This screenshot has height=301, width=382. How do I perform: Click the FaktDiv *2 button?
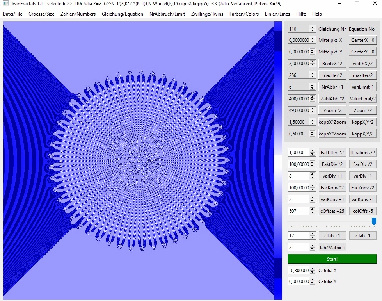pos(332,164)
